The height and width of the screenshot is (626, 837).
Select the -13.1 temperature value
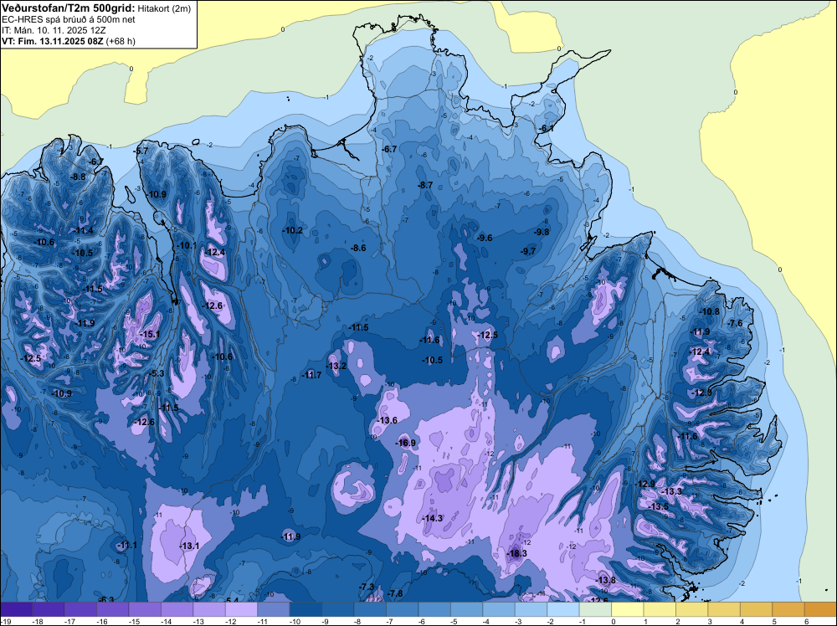pos(189,546)
